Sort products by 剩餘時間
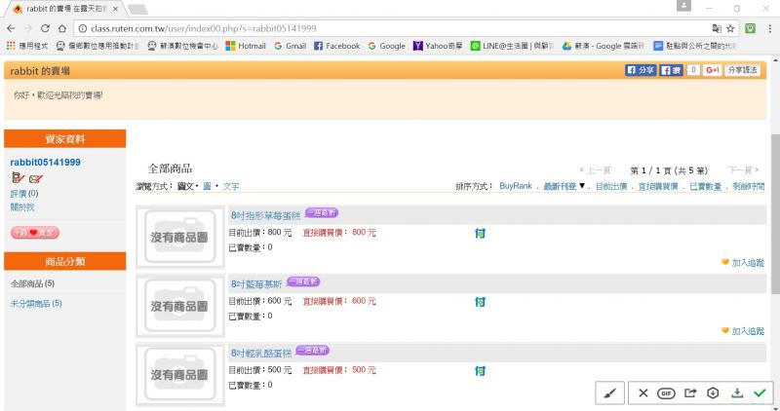The height and width of the screenshot is (411, 780). point(749,186)
